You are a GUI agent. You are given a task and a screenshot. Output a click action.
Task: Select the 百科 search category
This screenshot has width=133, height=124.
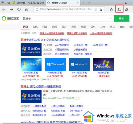[93, 27]
